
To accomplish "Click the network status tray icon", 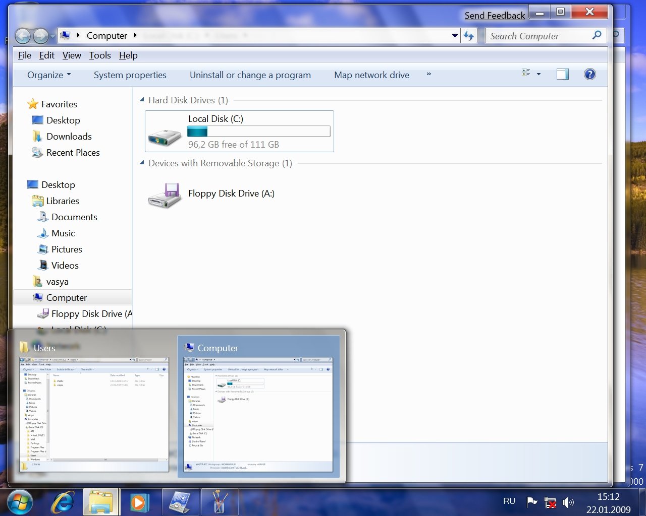I will point(550,502).
